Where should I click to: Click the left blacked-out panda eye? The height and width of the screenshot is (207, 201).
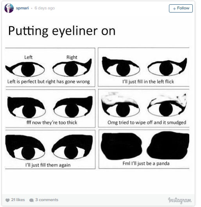pos(122,146)
